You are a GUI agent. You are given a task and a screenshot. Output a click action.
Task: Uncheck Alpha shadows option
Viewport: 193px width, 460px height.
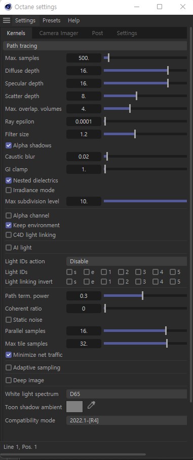9,145
